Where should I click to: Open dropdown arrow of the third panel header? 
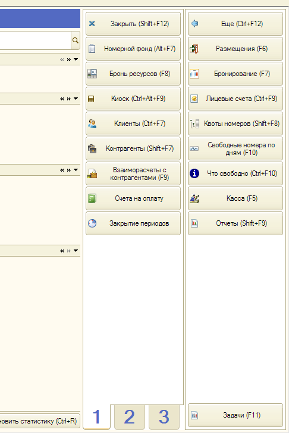click(x=76, y=170)
